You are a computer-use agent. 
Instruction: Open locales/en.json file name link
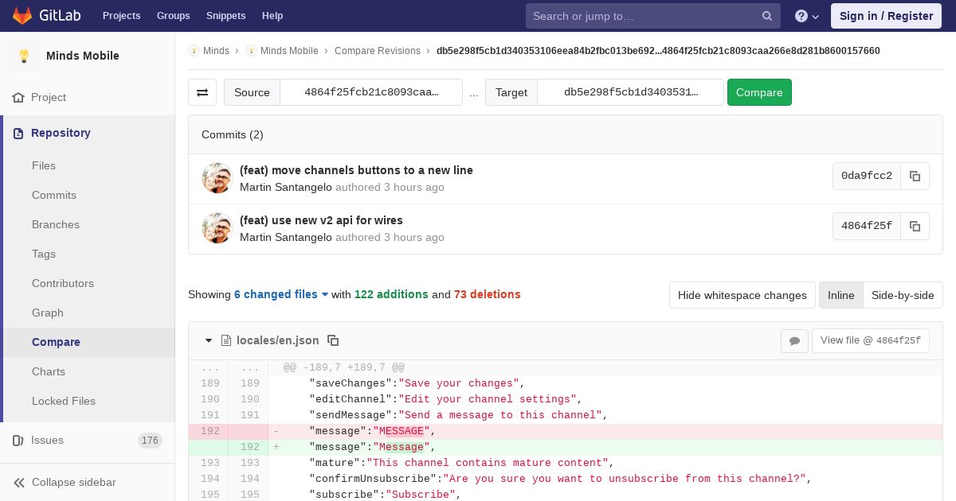(278, 340)
